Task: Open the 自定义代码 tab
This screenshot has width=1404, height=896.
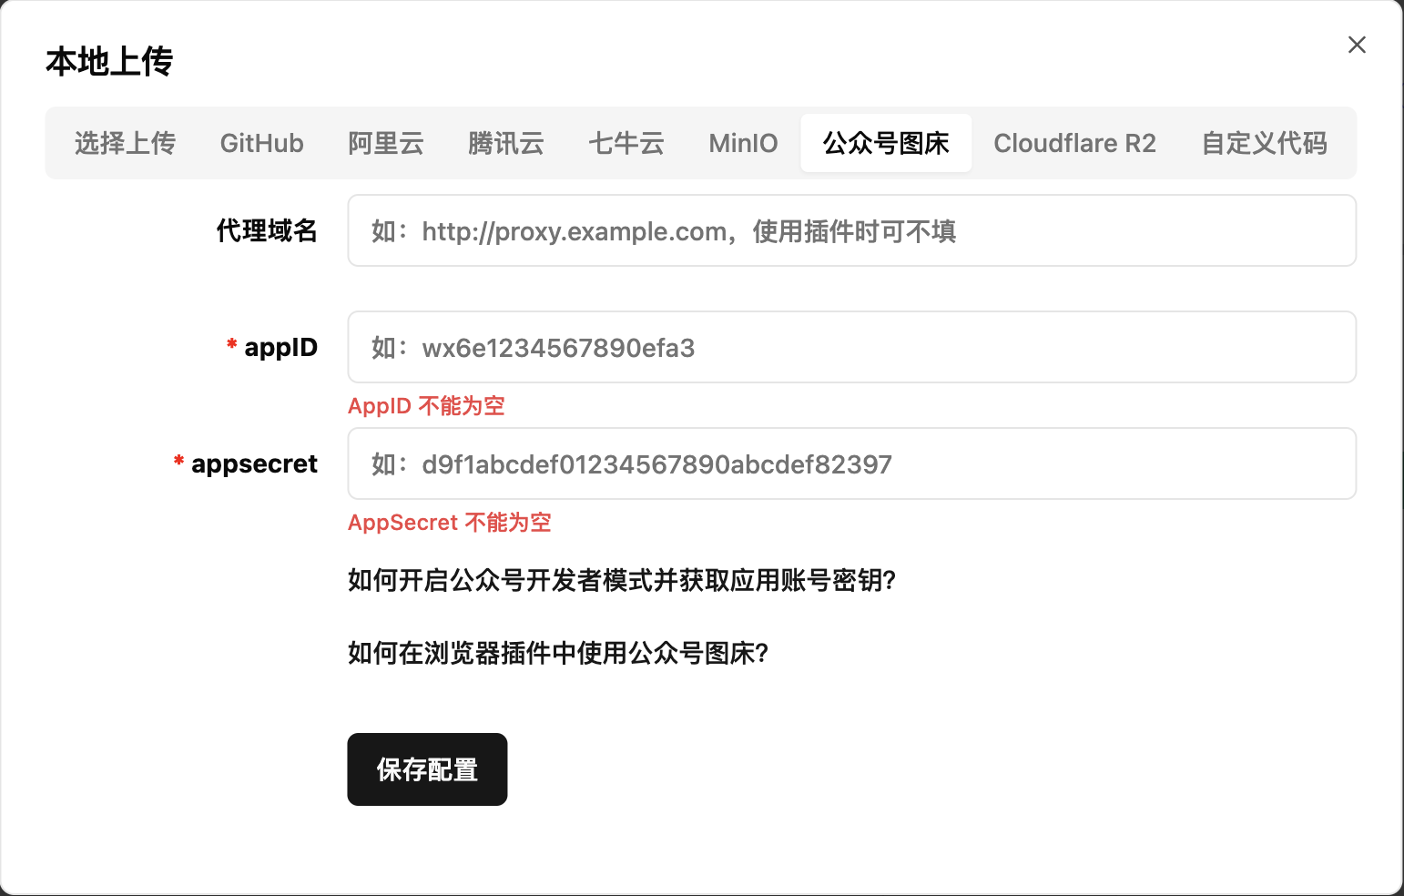Action: [1264, 143]
